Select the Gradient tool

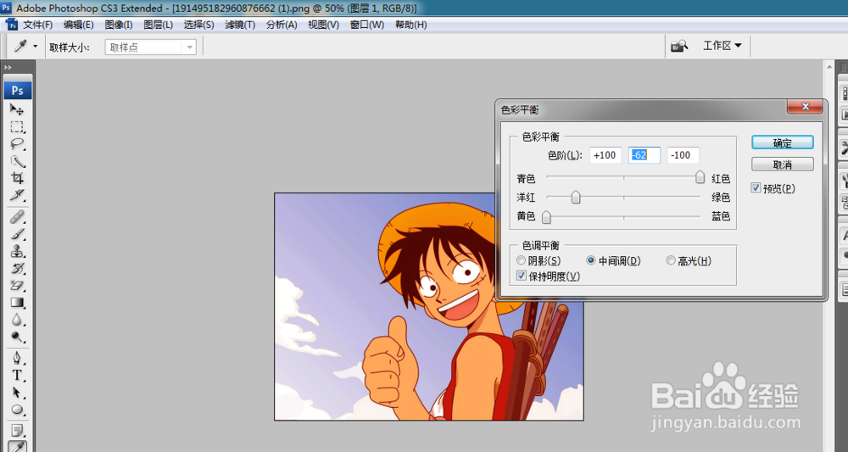(x=17, y=302)
